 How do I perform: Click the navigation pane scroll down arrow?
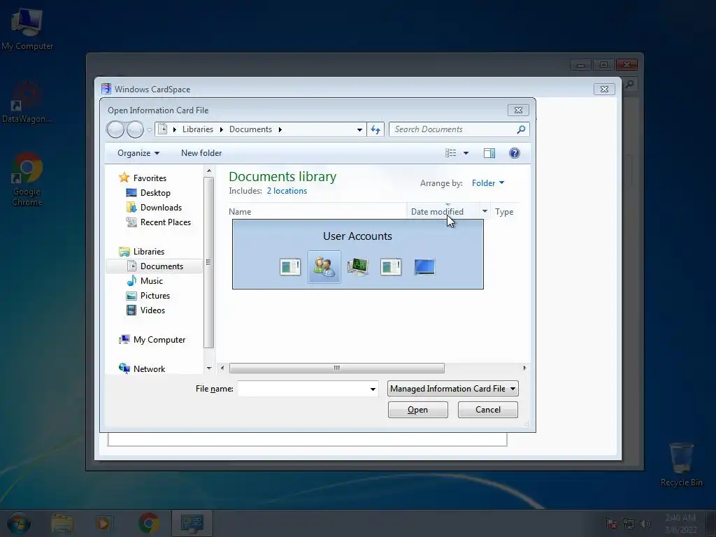(x=208, y=368)
